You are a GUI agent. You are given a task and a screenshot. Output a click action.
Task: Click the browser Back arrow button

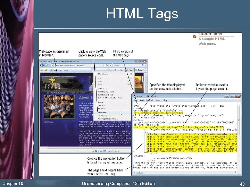coord(42,65)
